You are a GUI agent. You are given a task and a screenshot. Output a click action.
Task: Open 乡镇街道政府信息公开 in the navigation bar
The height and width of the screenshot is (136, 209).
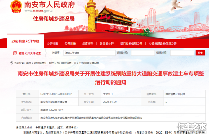(163, 43)
